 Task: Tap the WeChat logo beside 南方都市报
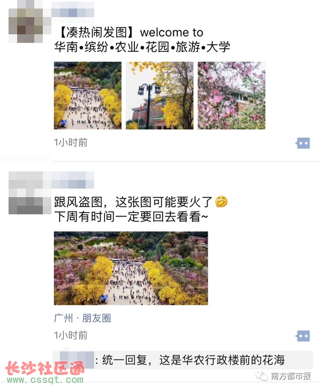pyautogui.click(x=262, y=376)
